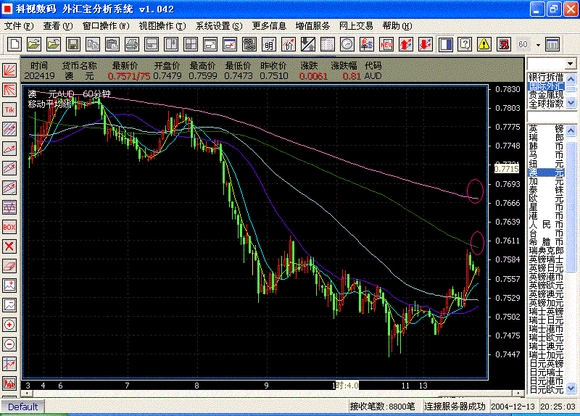Click the 价 price toolbar icon
The width and height of the screenshot is (580, 416).
click(x=289, y=44)
